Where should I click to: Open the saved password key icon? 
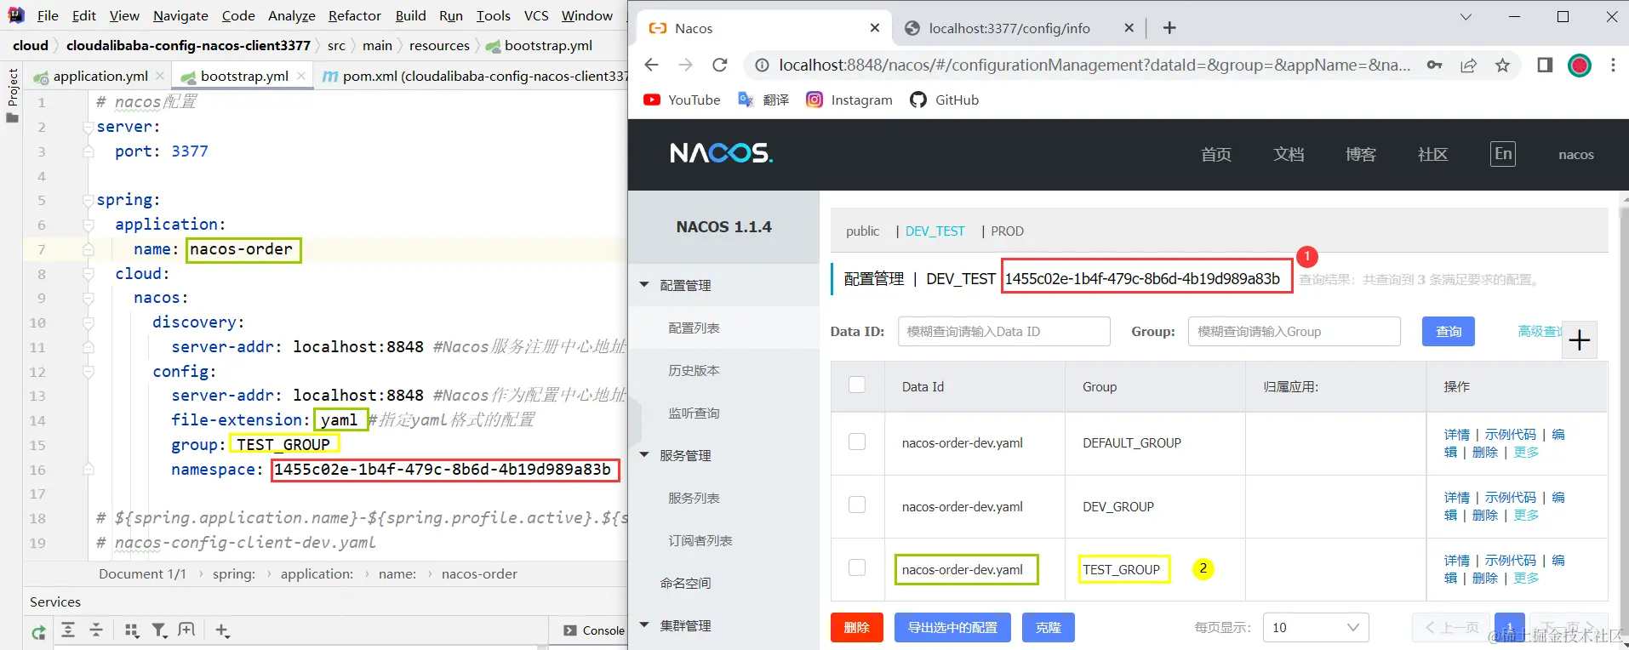1435,65
